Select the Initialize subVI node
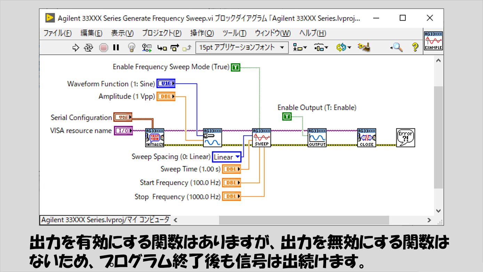The image size is (483, 272). pos(154,138)
